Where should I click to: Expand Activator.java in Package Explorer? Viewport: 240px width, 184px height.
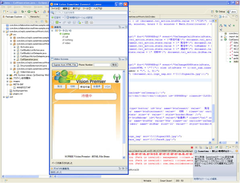[x=14, y=47]
